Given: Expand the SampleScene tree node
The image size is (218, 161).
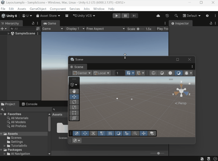Looking at the screenshot, I should 9,34.
